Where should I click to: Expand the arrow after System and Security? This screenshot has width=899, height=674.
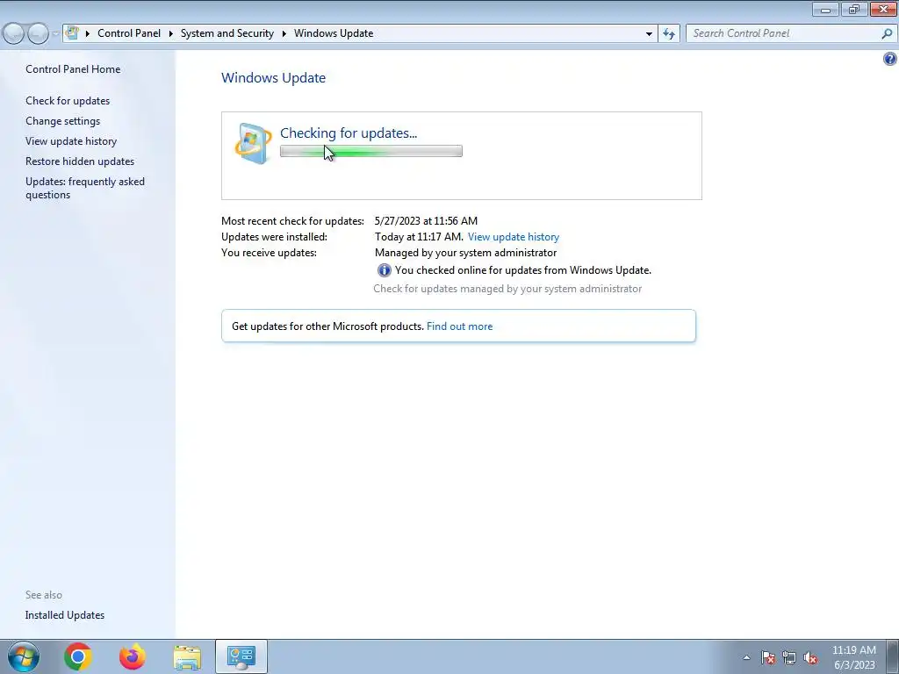(x=284, y=33)
